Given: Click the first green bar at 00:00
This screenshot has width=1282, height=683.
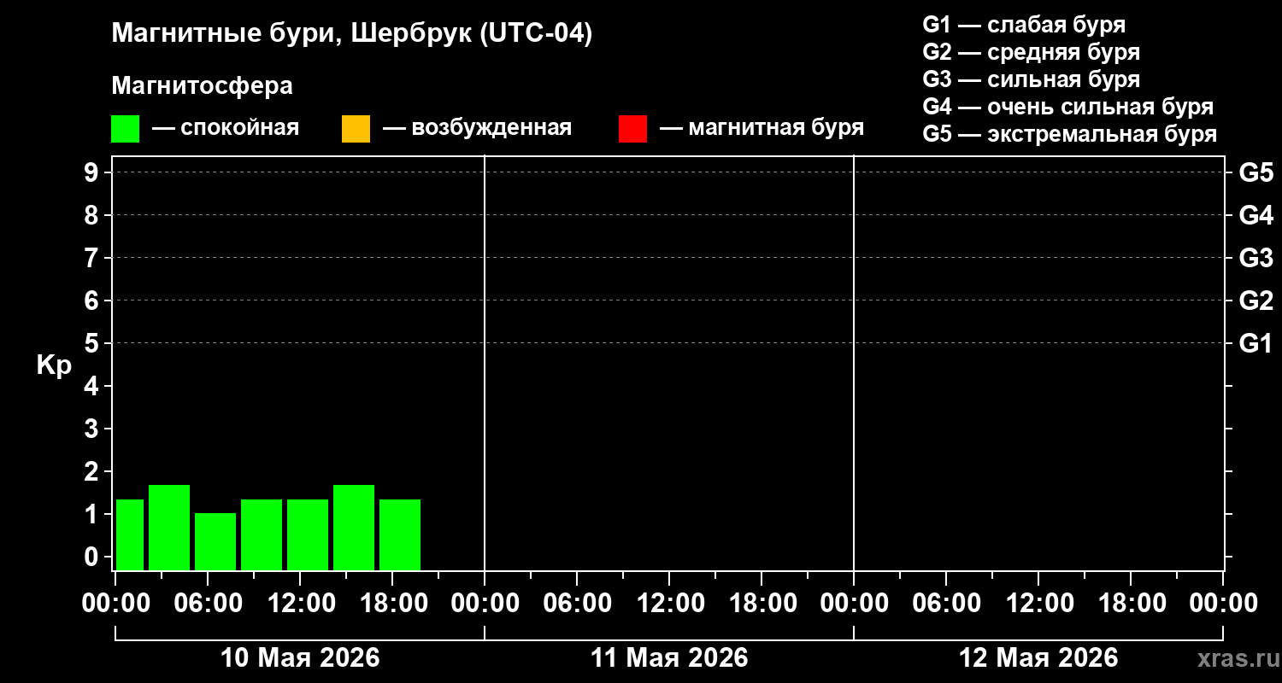Looking at the screenshot, I should click(x=130, y=534).
